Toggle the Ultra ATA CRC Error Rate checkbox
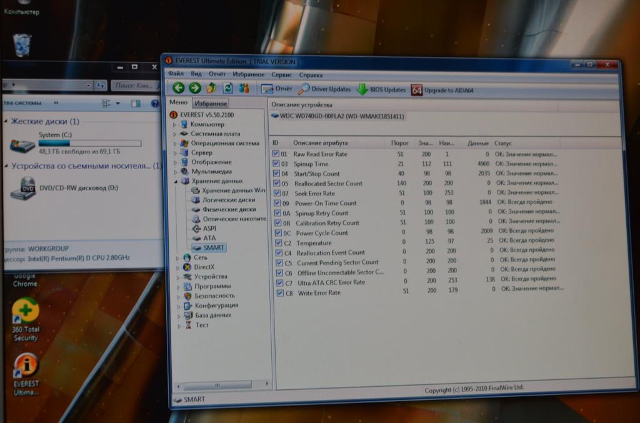The width and height of the screenshot is (640, 423). [279, 283]
